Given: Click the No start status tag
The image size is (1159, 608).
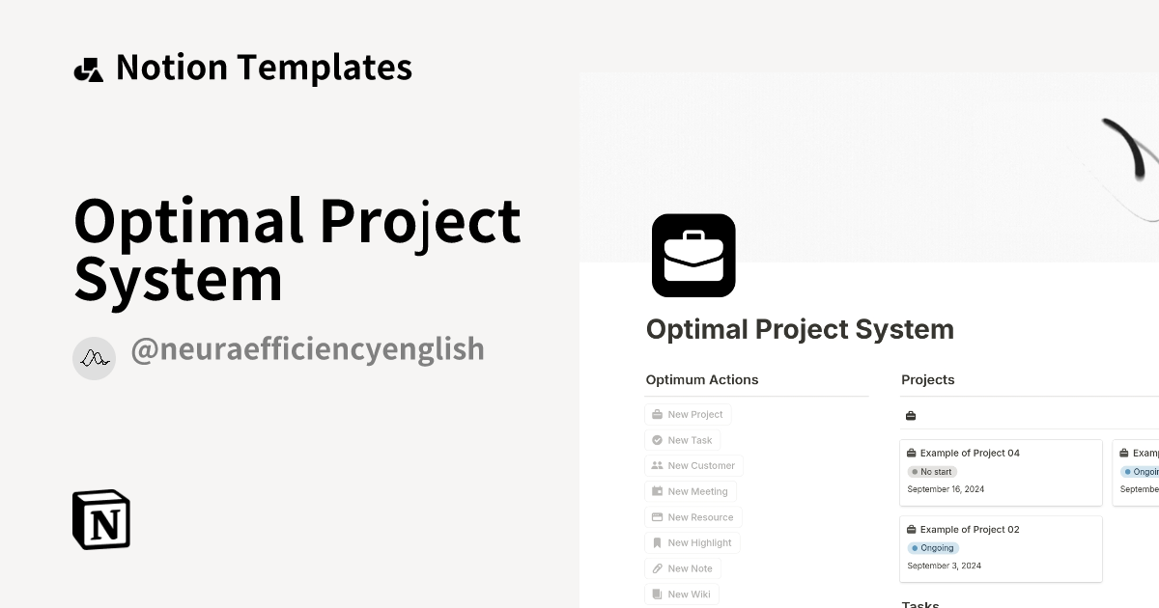Looking at the screenshot, I should coord(932,472).
